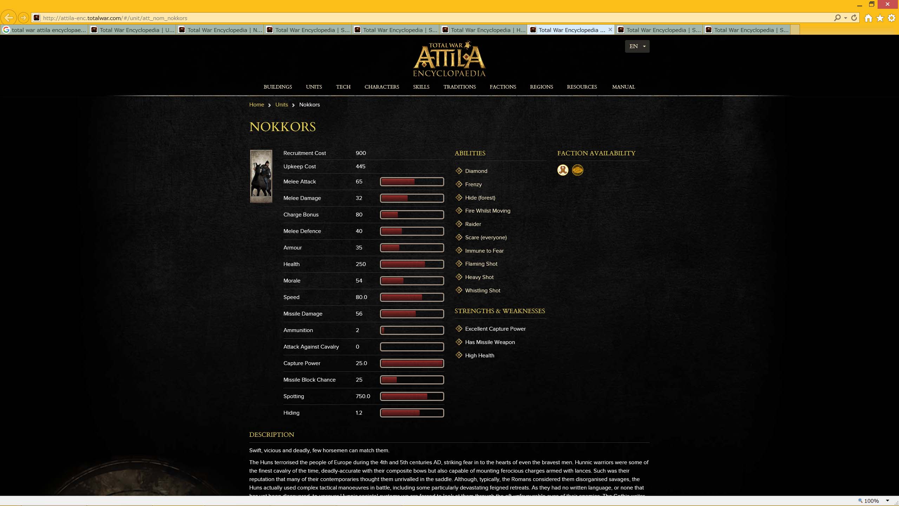Switch to the 'Total War Encyclopedia | U...' tab
The width and height of the screenshot is (899, 506).
click(132, 30)
